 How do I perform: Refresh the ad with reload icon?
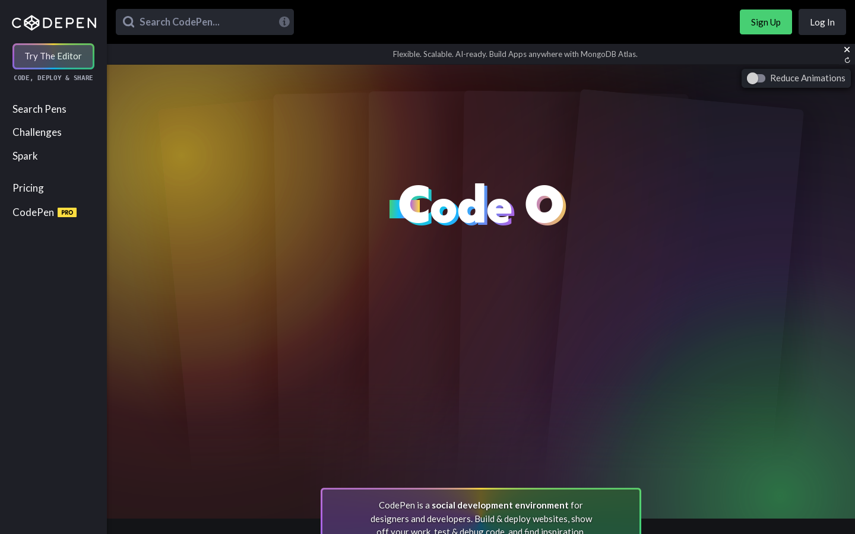(847, 60)
